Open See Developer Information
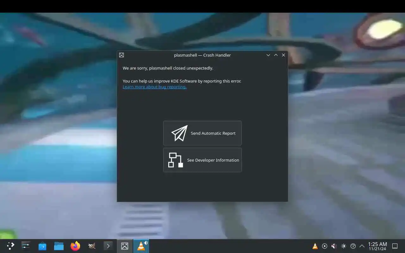This screenshot has width=405, height=253. click(202, 160)
